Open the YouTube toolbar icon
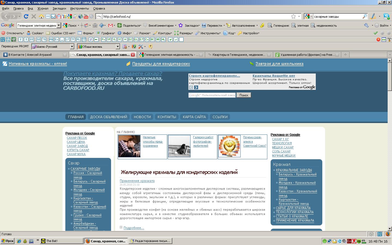The image size is (392, 245). 86,16
